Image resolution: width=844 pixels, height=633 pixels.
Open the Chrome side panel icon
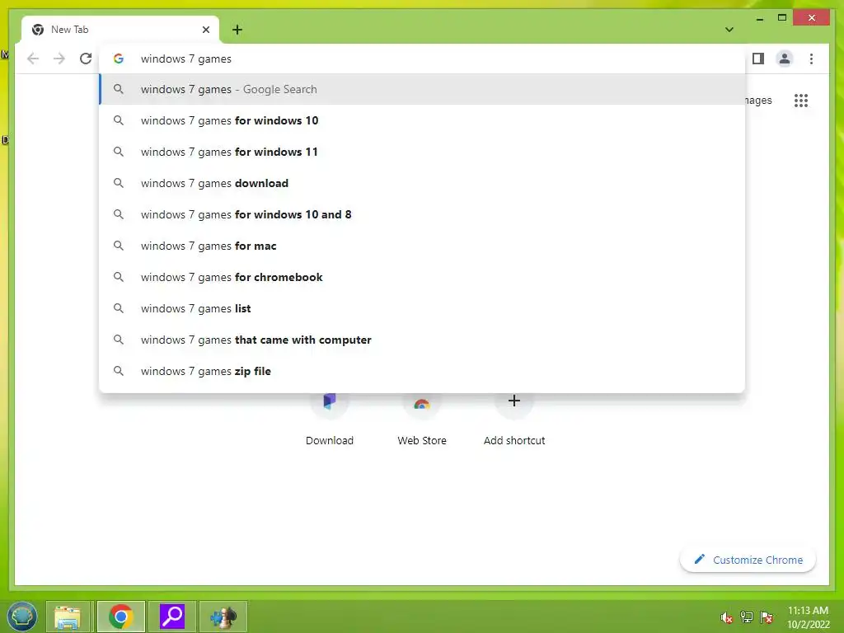tap(758, 59)
